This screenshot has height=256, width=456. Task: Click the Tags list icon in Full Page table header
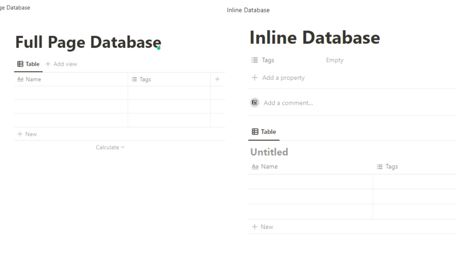pyautogui.click(x=134, y=79)
